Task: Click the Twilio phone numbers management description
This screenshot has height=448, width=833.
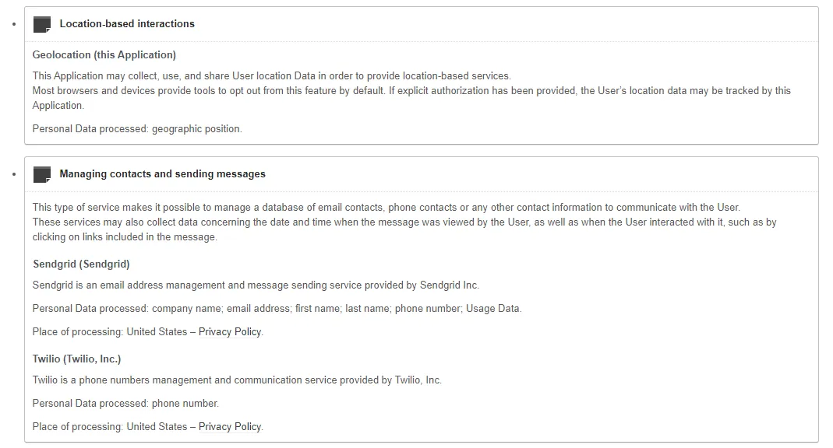Action: [x=237, y=380]
